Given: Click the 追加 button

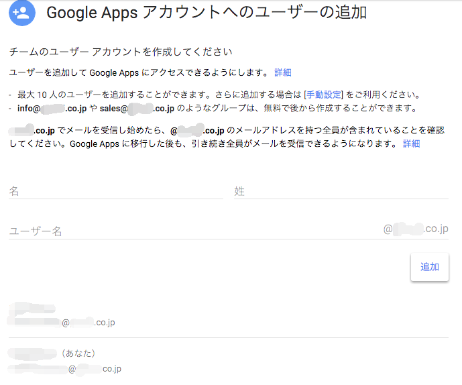Looking at the screenshot, I should tap(430, 267).
